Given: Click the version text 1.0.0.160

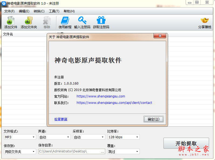Looking at the screenshot, I should tap(71, 83).
